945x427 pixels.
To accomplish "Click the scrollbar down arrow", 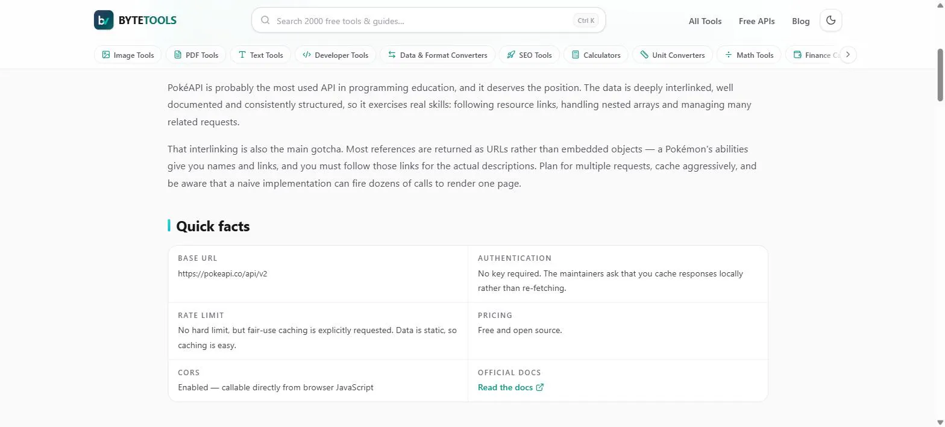I will tap(940, 422).
